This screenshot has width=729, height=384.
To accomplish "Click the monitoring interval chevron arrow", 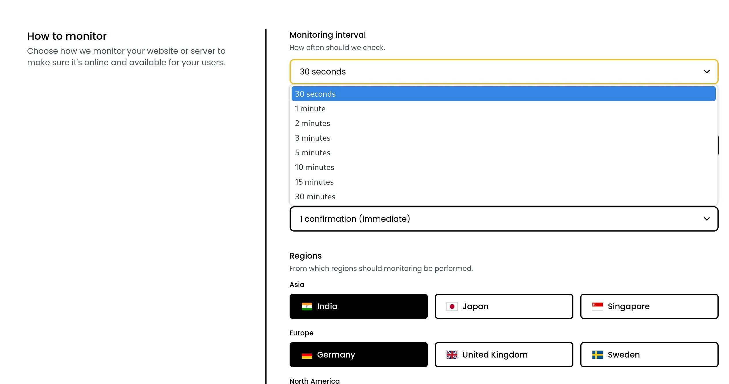I will 707,72.
